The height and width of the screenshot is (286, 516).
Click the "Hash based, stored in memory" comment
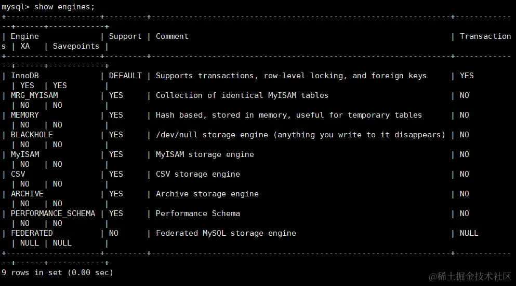289,115
